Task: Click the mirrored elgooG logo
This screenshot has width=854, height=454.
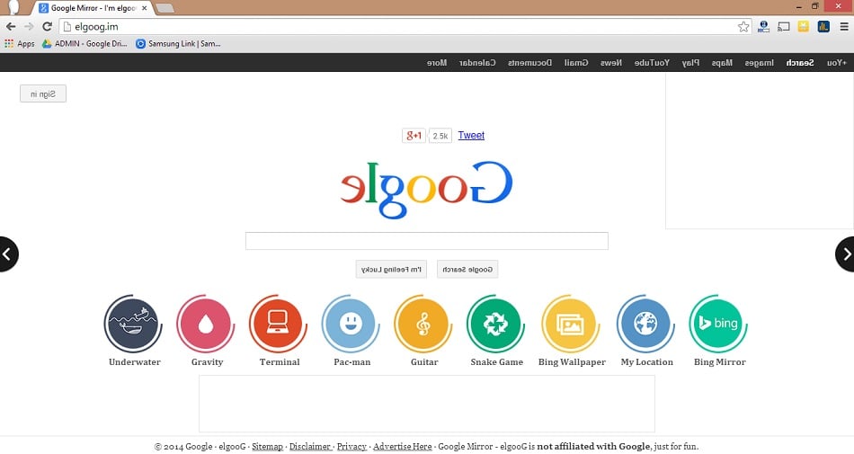Action: (426, 189)
